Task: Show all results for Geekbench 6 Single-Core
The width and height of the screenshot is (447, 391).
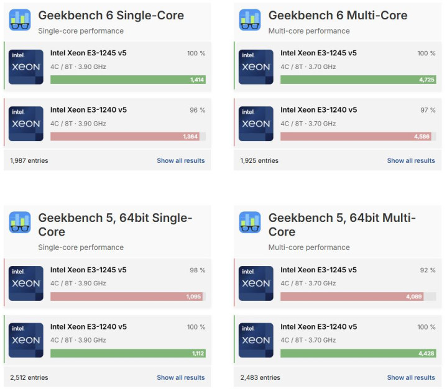Action: (x=180, y=160)
